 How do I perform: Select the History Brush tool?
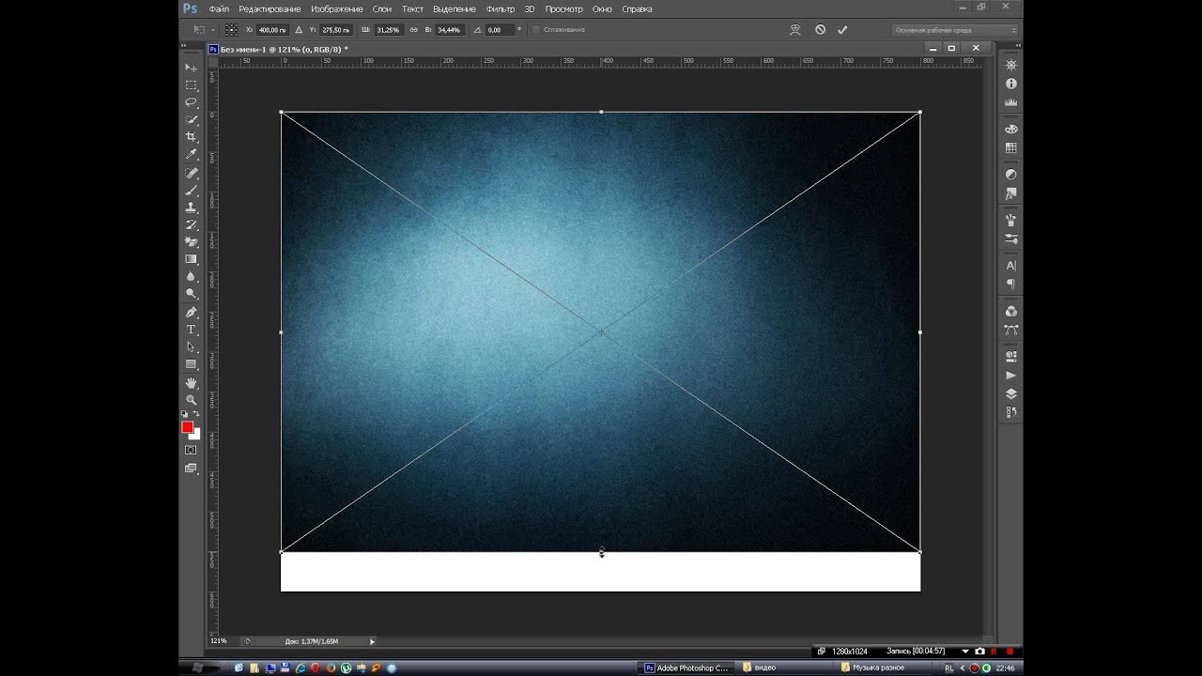click(x=192, y=224)
